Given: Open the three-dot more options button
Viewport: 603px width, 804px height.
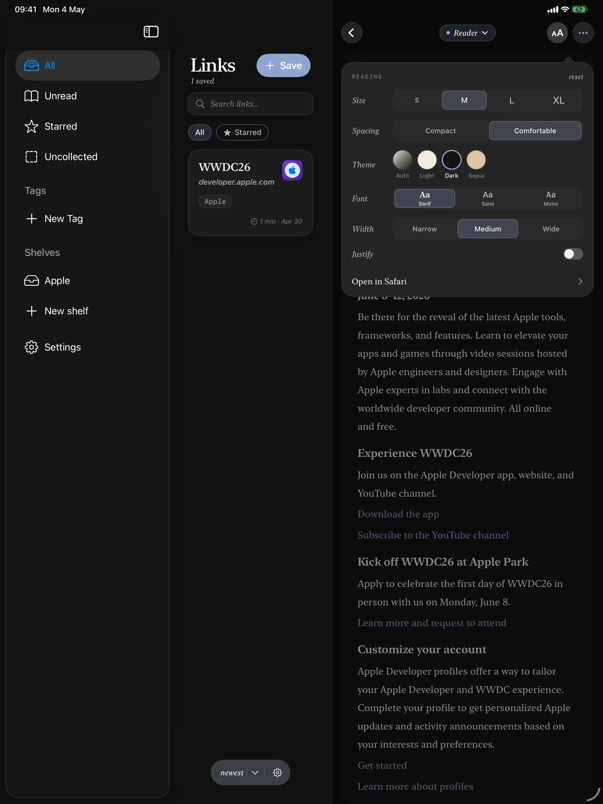Looking at the screenshot, I should click(583, 33).
